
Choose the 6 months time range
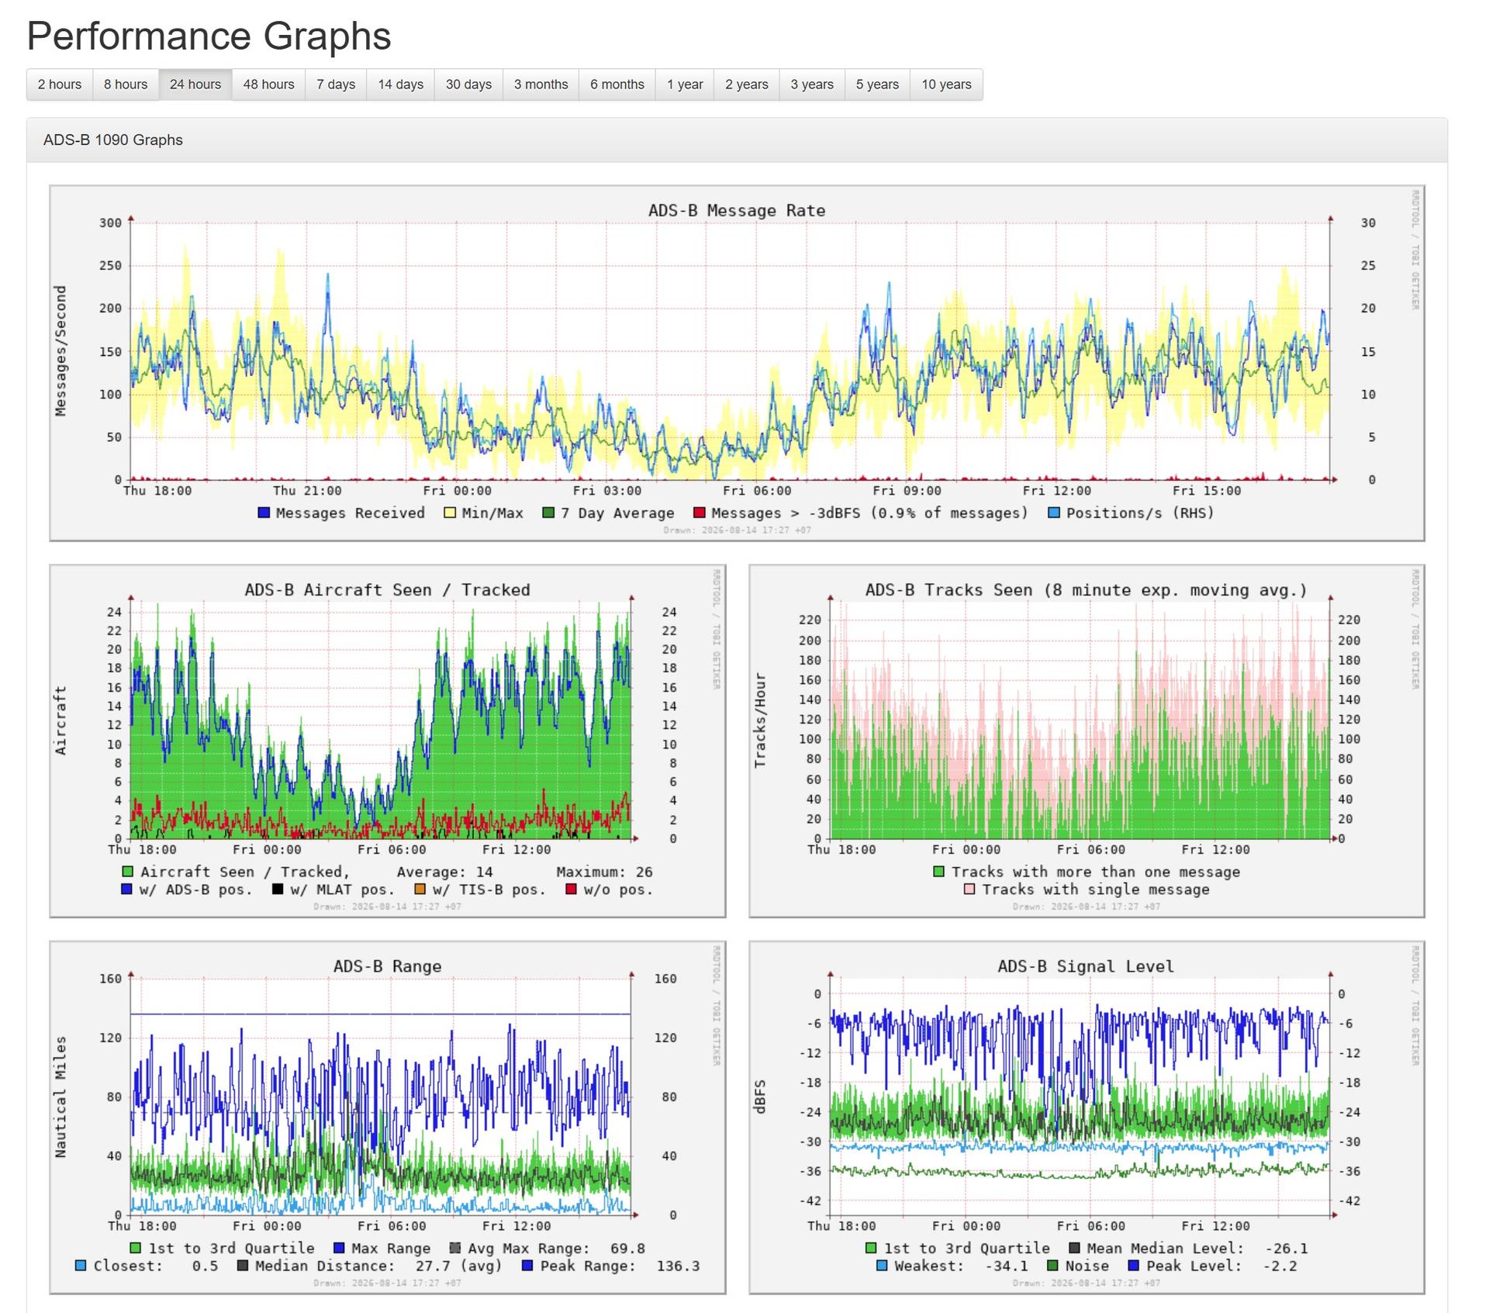pos(617,85)
